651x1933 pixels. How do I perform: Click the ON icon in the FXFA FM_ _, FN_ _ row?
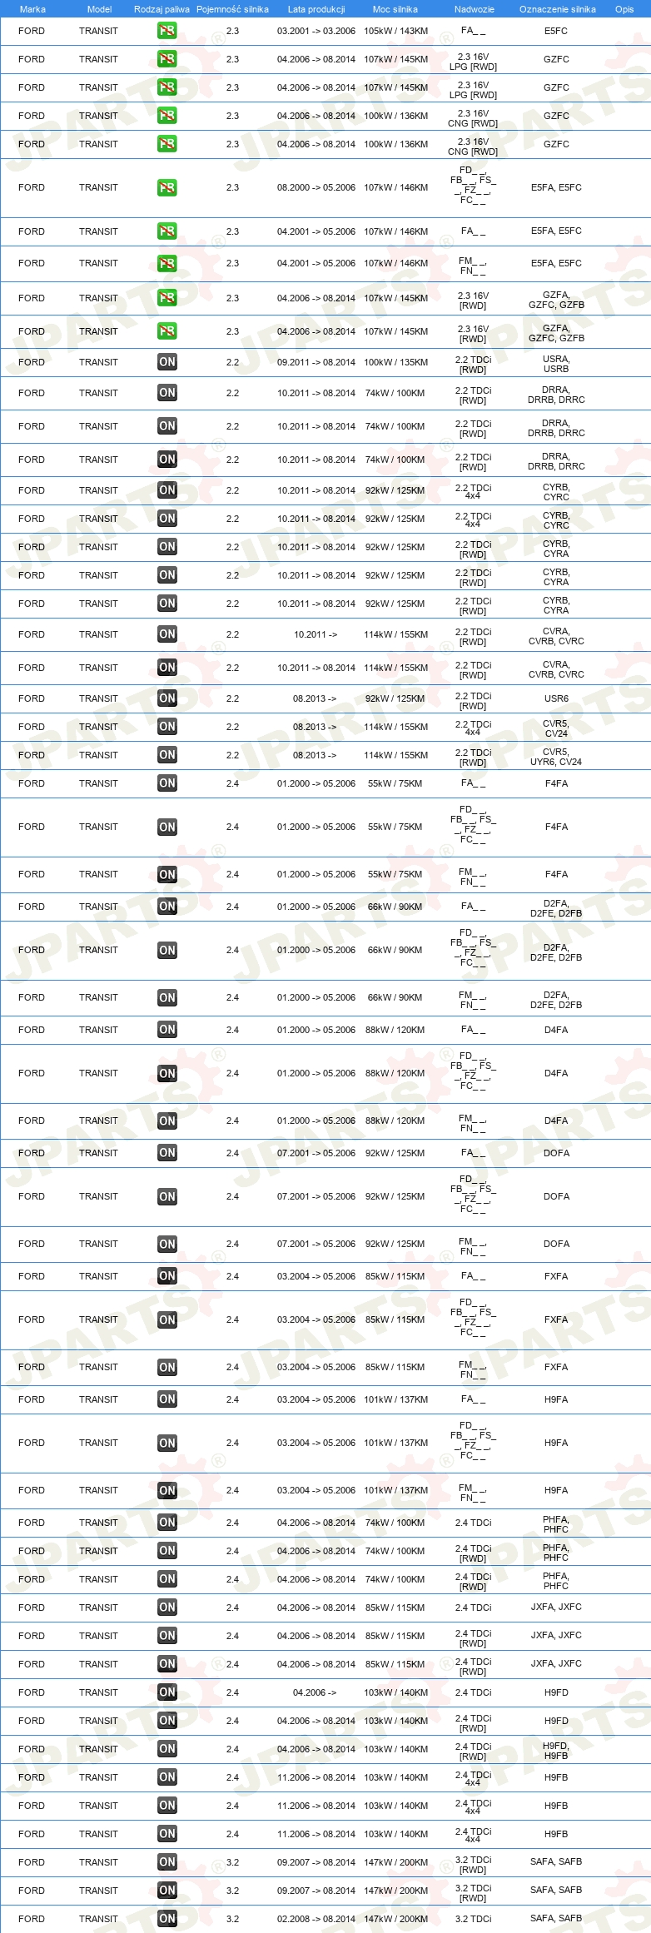167,1368
